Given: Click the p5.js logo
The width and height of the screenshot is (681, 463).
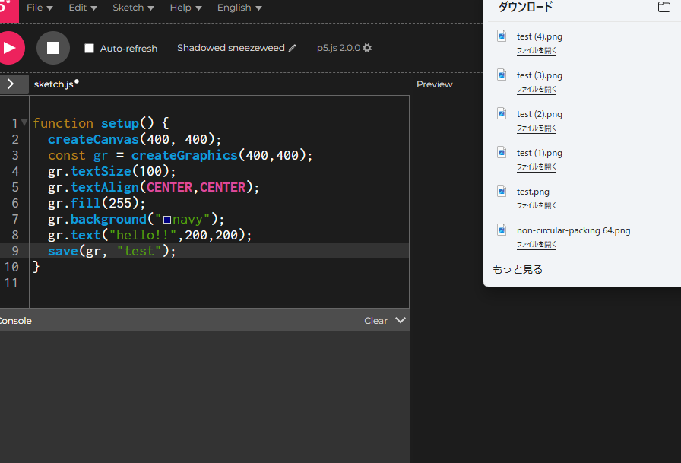Looking at the screenshot, I should (8, 11).
